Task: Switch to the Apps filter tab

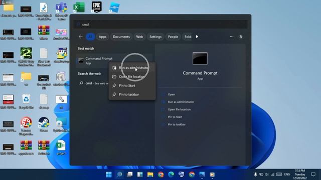Action: point(102,36)
